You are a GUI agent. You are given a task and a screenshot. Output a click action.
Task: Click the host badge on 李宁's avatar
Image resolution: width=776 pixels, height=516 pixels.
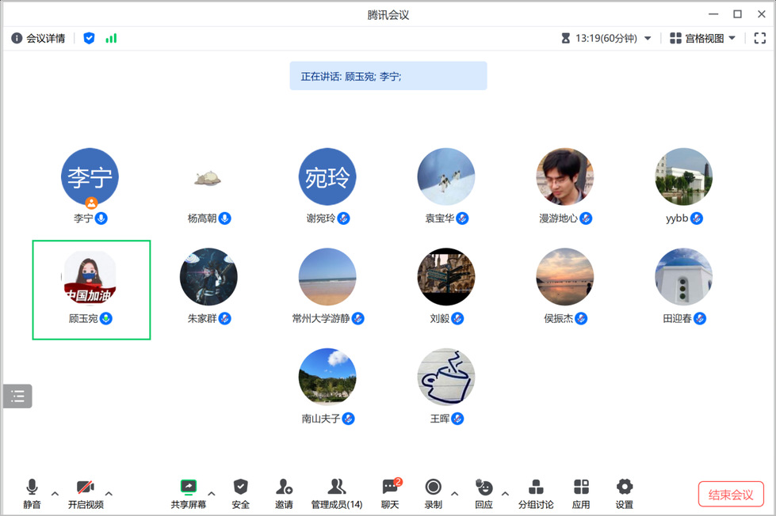click(x=92, y=203)
